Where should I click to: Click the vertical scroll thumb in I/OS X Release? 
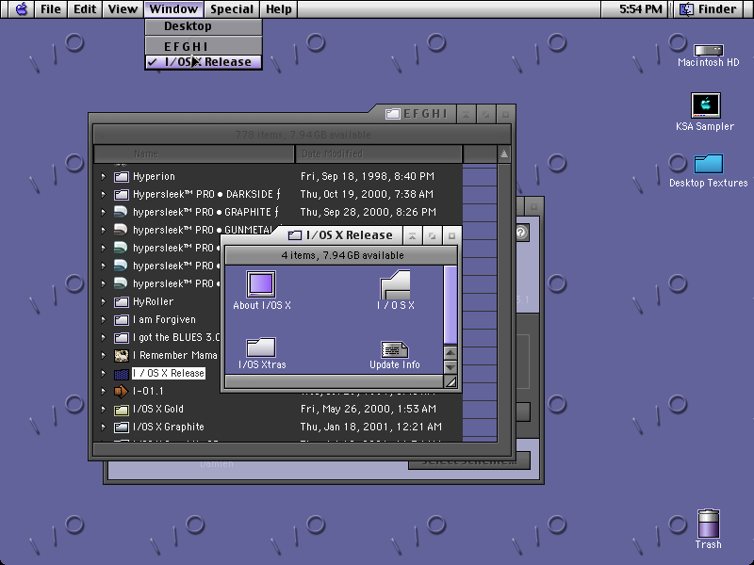451,304
